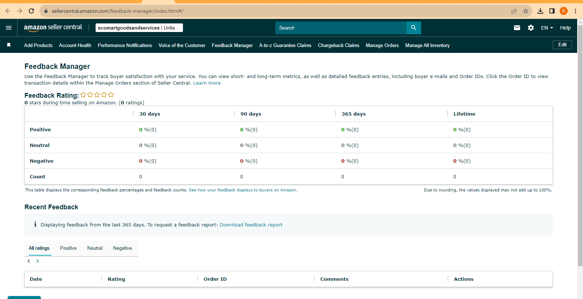Go to next feedback page arrow
Viewport: 583px width, 299px height.
(x=38, y=261)
